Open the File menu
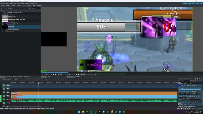 click(x=1, y=3)
